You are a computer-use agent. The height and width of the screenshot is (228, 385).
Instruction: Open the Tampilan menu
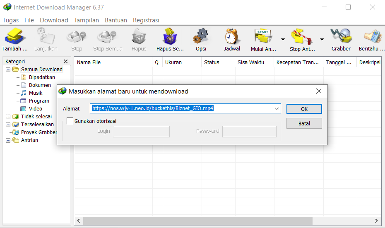[87, 20]
